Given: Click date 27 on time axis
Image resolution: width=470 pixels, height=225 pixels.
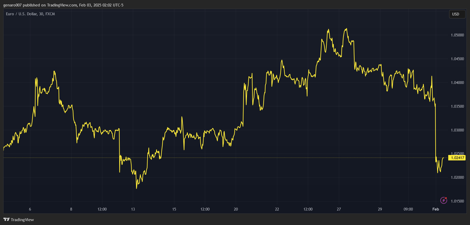Looking at the screenshot, I should pos(339,209).
